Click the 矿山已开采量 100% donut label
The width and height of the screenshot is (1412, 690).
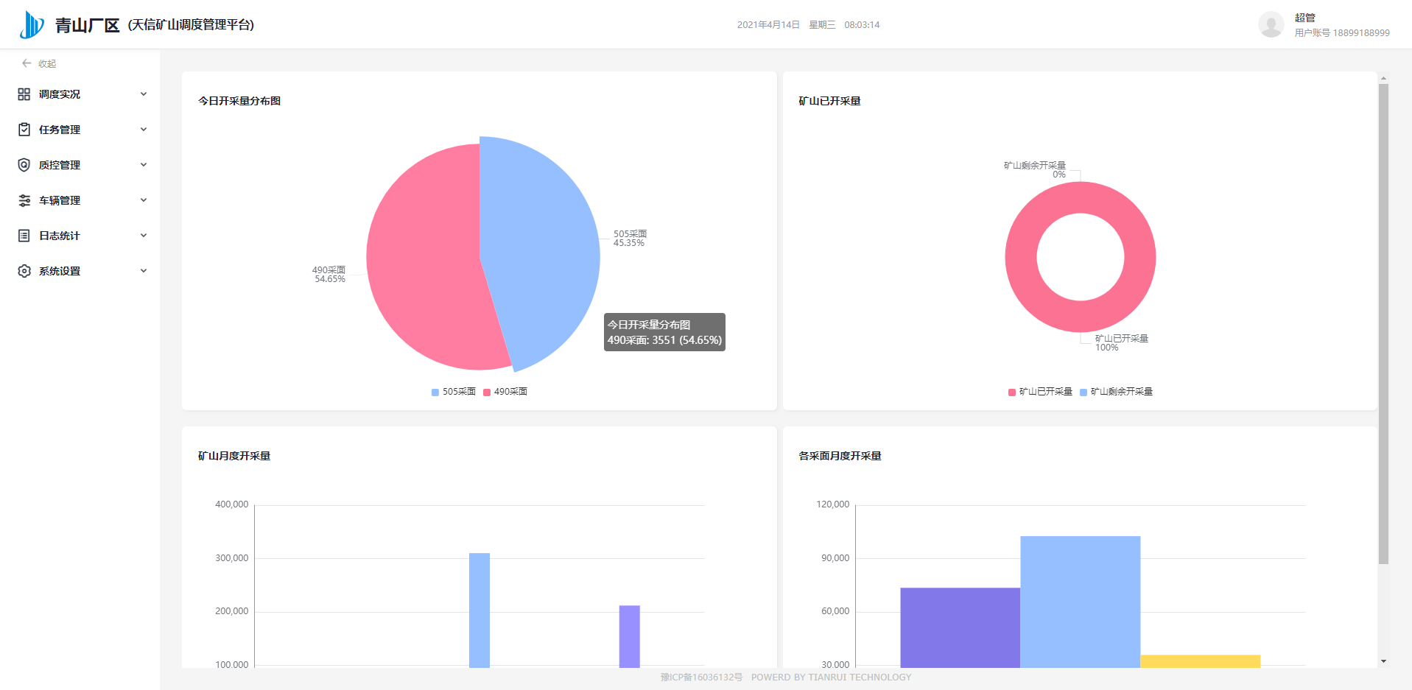point(1121,343)
